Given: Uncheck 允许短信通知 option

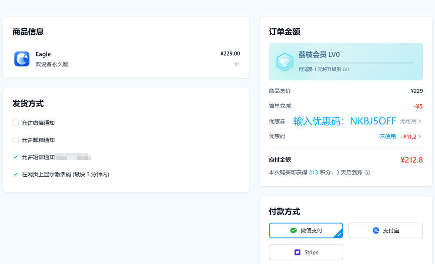Looking at the screenshot, I should (16, 157).
